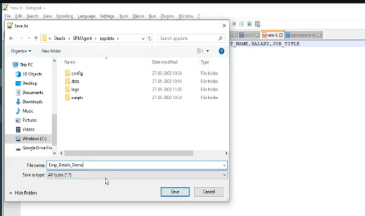Close the new 6 tab in Notepad++
The width and height of the screenshot is (365, 216).
coord(281,35)
